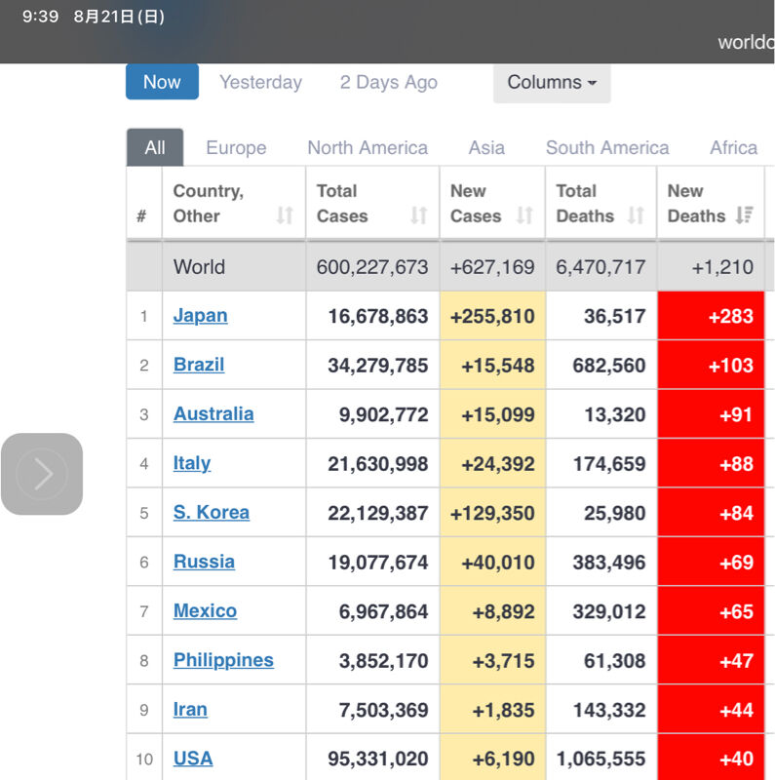Tap the gray forward arrow button

[42, 474]
